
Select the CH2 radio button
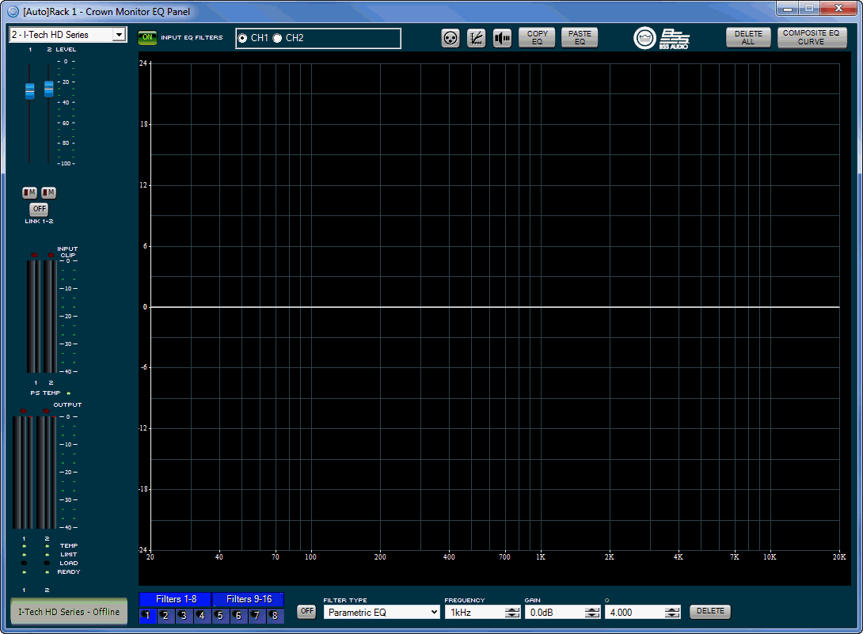(x=277, y=38)
